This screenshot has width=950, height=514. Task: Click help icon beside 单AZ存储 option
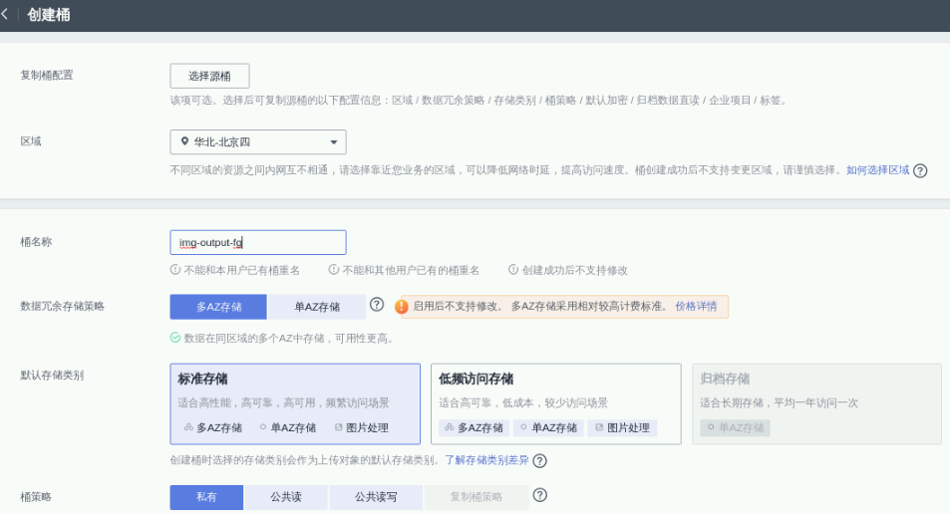click(x=377, y=305)
